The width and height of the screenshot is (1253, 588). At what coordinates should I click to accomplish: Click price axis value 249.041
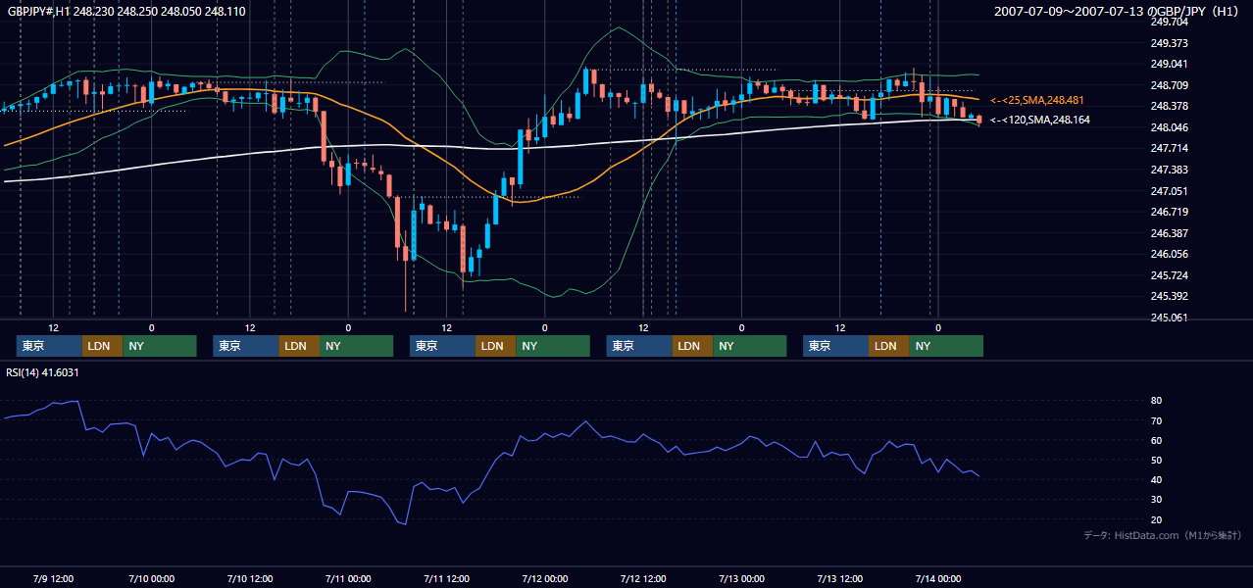(x=1169, y=64)
